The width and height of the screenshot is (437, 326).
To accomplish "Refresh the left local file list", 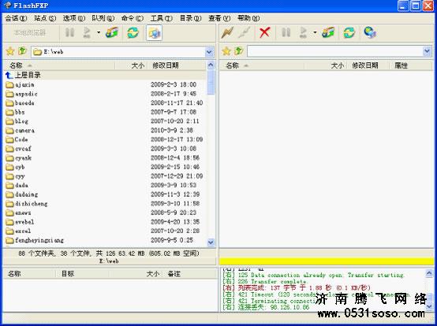I will click(133, 33).
